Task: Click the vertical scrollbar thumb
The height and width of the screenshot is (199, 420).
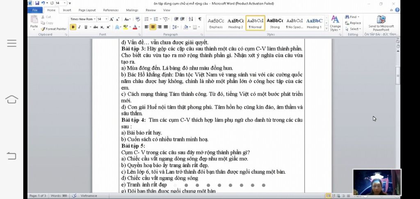Action: (x=398, y=75)
